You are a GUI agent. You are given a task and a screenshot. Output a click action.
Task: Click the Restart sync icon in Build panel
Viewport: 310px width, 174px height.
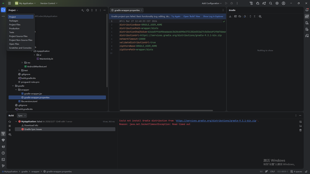[x=9, y=122]
